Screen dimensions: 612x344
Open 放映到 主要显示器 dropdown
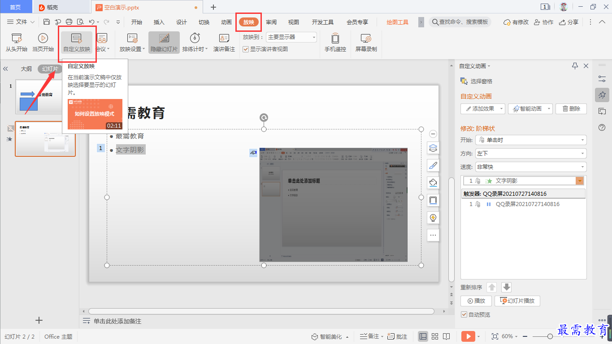(291, 37)
